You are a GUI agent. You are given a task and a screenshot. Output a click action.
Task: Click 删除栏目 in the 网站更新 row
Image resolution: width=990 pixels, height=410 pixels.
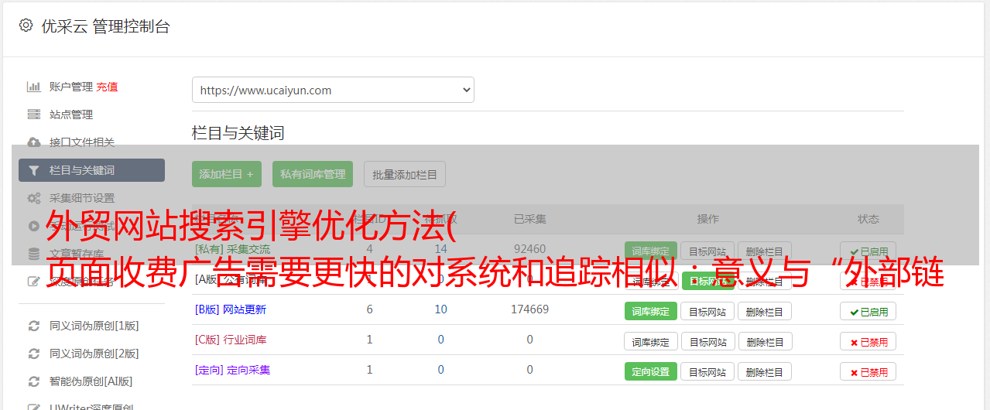tap(765, 311)
